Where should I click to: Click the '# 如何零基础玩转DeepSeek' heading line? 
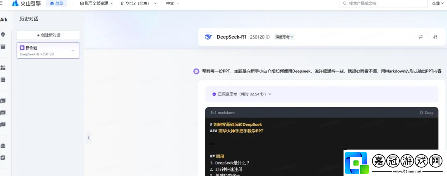click(x=236, y=124)
